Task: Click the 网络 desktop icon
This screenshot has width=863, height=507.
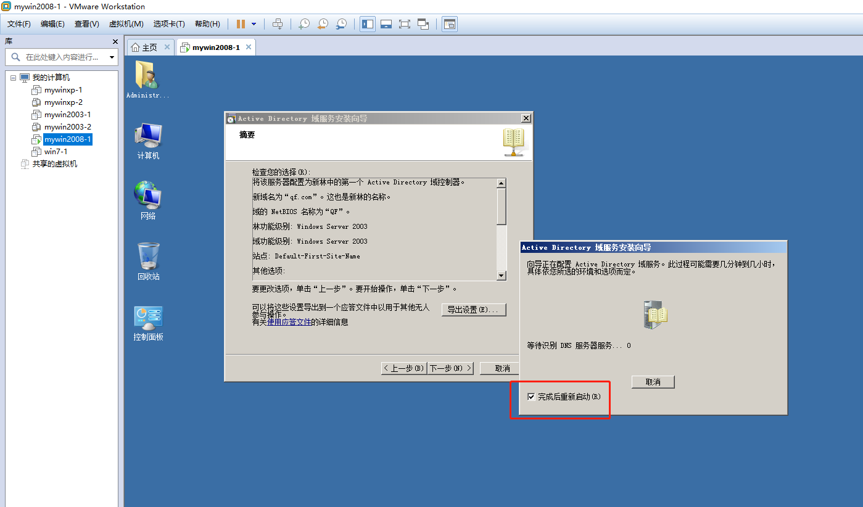Action: click(x=148, y=201)
